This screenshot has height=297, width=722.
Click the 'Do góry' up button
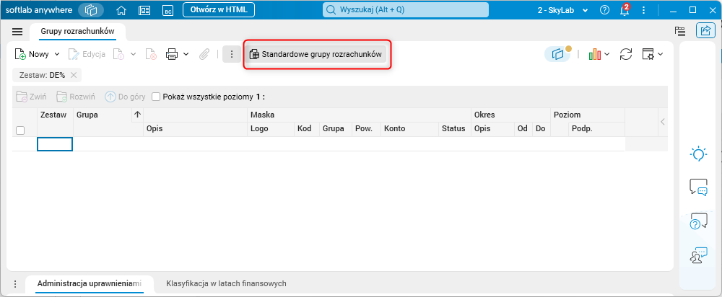click(x=125, y=97)
